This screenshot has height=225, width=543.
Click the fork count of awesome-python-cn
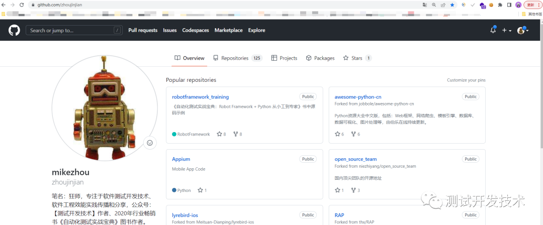pos(355,134)
